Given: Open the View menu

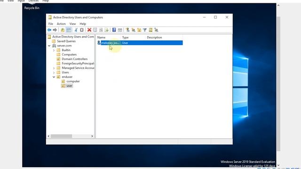Looking at the screenshot, I should tap(72, 24).
